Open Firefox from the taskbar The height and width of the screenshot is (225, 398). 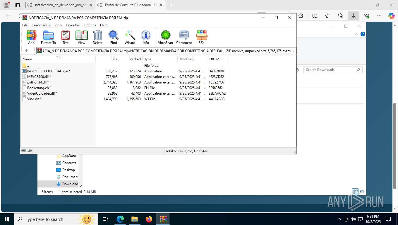click(149, 219)
